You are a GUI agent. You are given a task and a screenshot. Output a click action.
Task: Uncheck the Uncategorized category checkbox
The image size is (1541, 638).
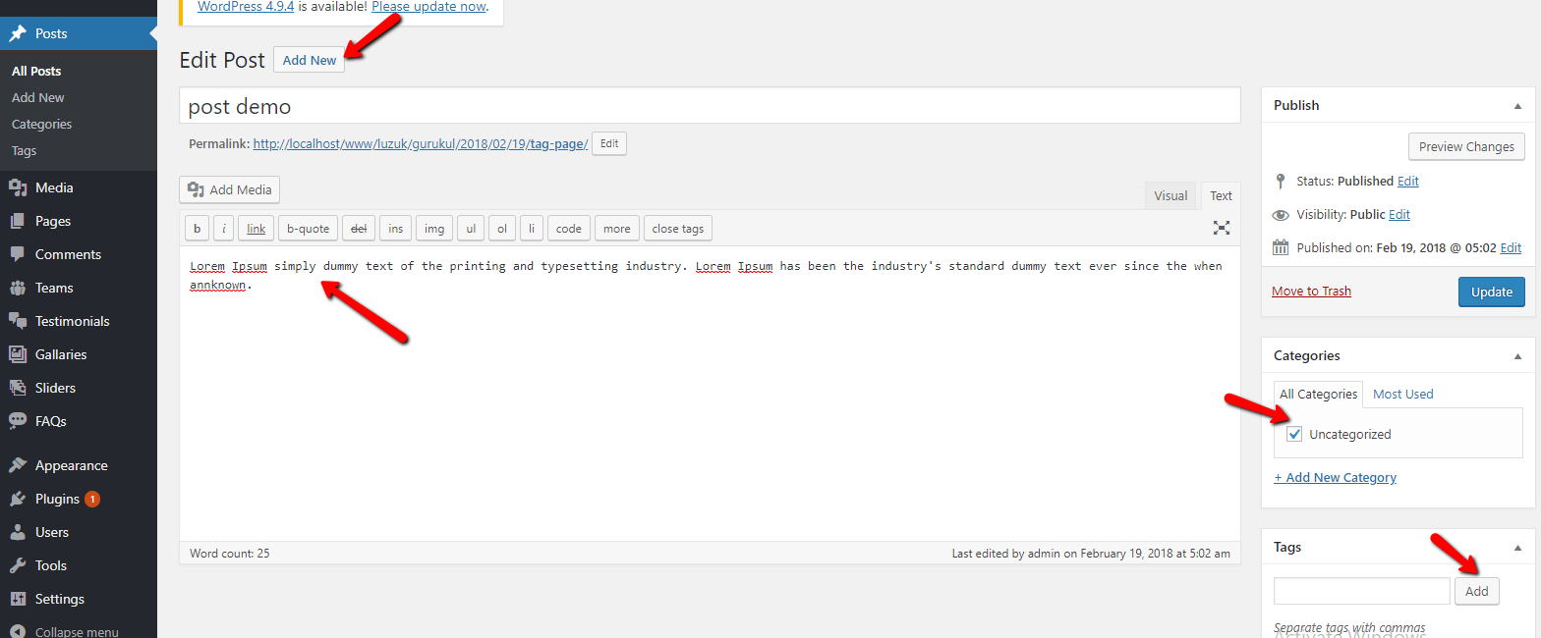click(x=1294, y=434)
